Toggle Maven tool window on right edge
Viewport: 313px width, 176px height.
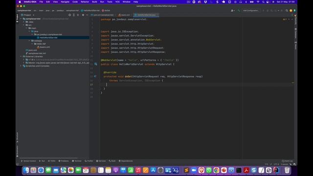click(x=295, y=45)
